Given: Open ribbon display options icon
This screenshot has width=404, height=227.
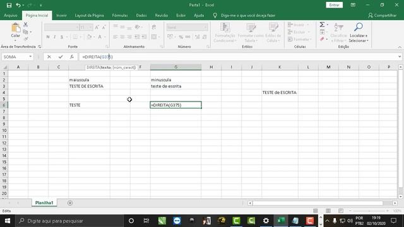Looking at the screenshot, I should pyautogui.click(x=353, y=5).
